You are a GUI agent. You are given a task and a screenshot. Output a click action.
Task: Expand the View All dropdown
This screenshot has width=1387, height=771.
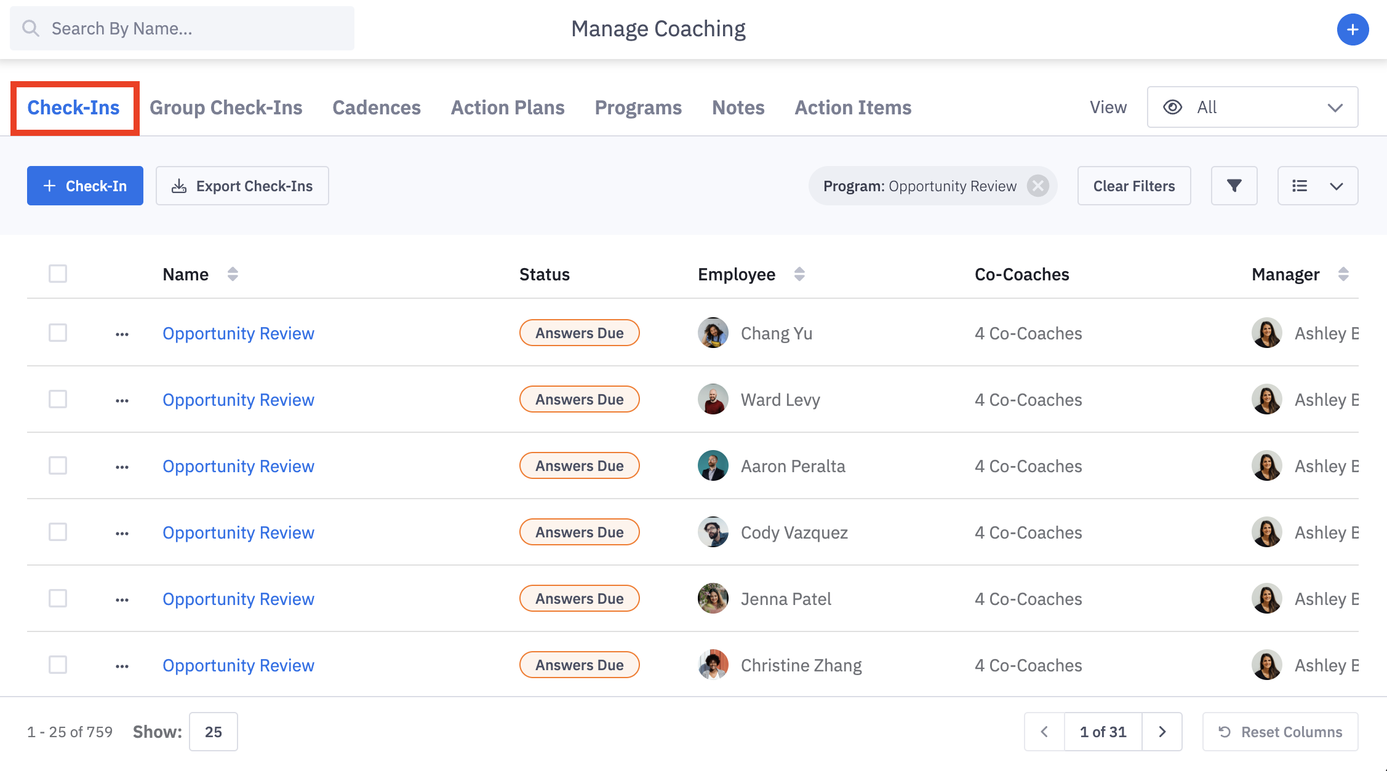pyautogui.click(x=1252, y=108)
